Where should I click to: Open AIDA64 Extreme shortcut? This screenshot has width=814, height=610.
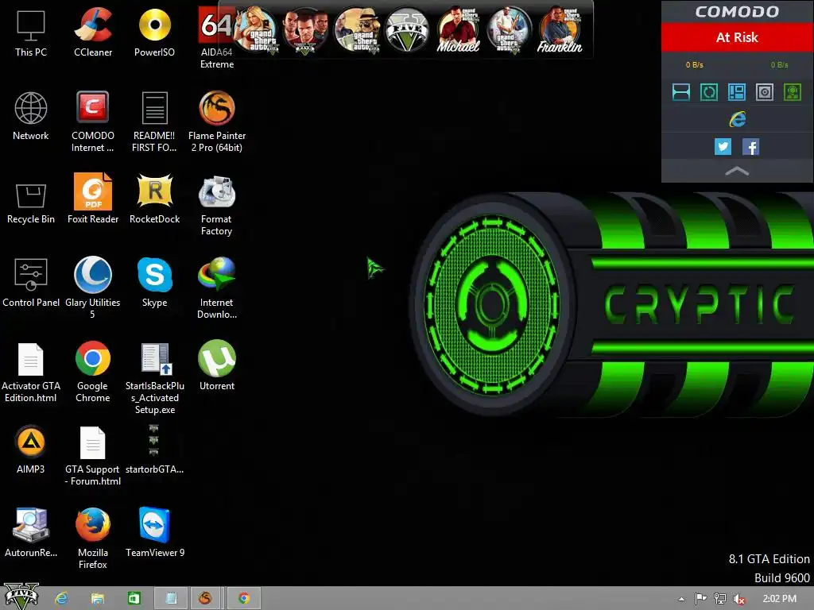pos(216,39)
